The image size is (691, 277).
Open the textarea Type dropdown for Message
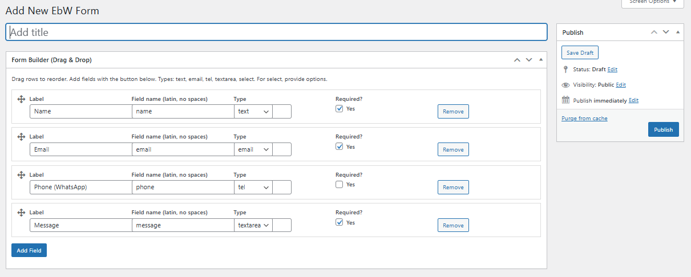(x=253, y=225)
